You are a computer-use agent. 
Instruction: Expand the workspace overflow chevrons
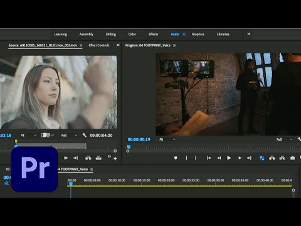pyautogui.click(x=249, y=34)
